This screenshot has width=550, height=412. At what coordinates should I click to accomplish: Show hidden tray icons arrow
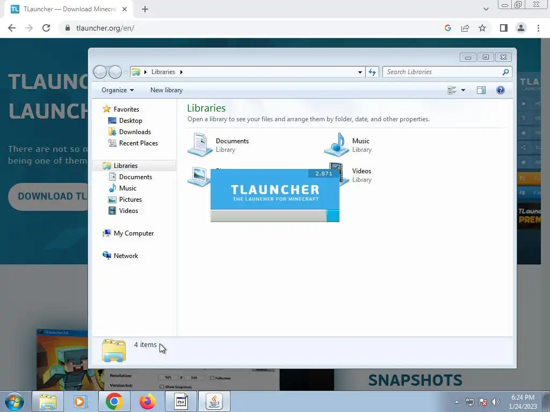(x=457, y=402)
